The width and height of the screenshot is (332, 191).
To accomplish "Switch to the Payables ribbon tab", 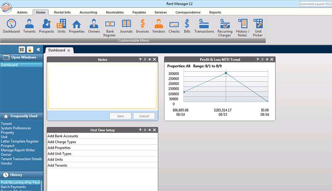I will coord(139,12).
